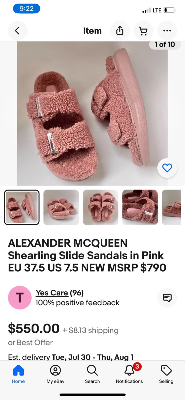Go back using the back arrow
This screenshot has height=400, width=185.
(18, 31)
